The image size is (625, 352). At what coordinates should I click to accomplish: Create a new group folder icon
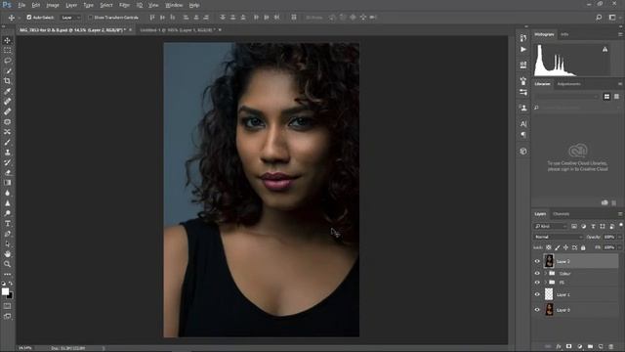pyautogui.click(x=590, y=346)
